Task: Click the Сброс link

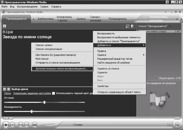Action: coord(7,93)
